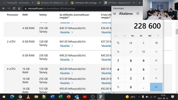
Task: Click Vásárlás link for €63.80 plan
Action: 66,73
